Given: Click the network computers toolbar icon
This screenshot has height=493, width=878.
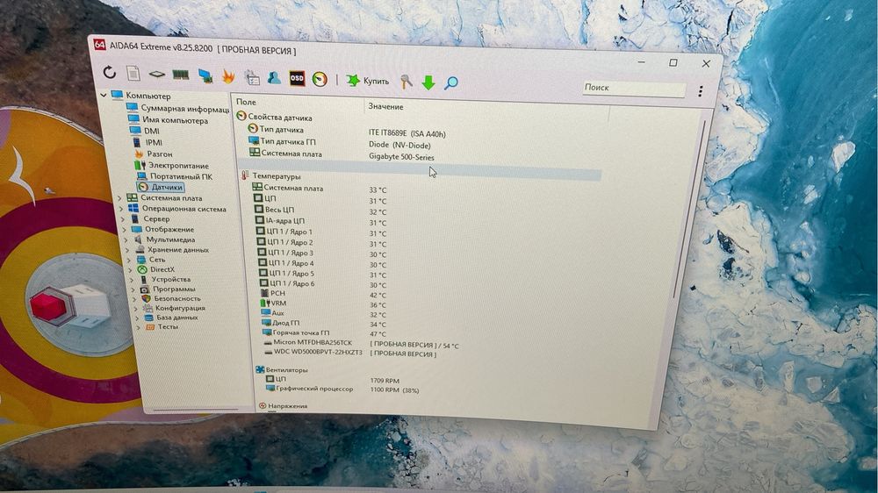Looking at the screenshot, I should (205, 75).
